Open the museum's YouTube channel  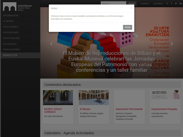[x=180, y=3]
